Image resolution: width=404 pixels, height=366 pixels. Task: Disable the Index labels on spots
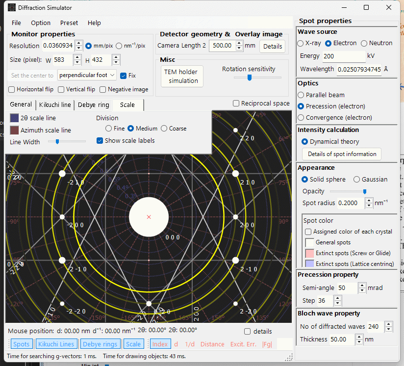pos(160,344)
